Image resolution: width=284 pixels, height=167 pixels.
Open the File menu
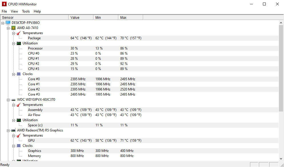(4, 11)
